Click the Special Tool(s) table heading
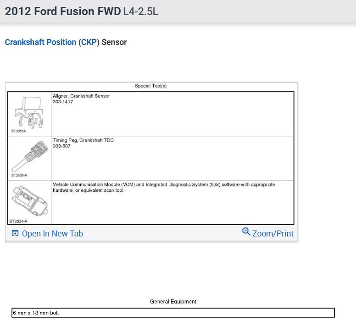The image size is (356, 326). point(150,86)
